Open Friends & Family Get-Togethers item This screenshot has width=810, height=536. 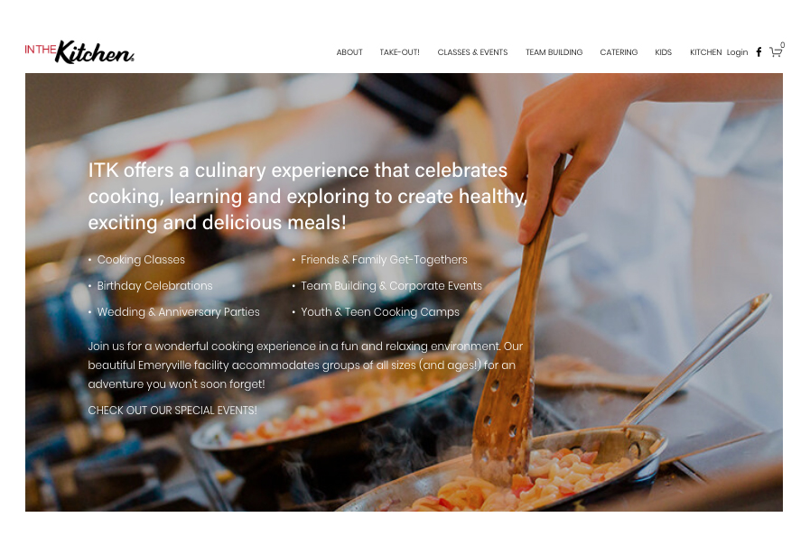coord(384,260)
